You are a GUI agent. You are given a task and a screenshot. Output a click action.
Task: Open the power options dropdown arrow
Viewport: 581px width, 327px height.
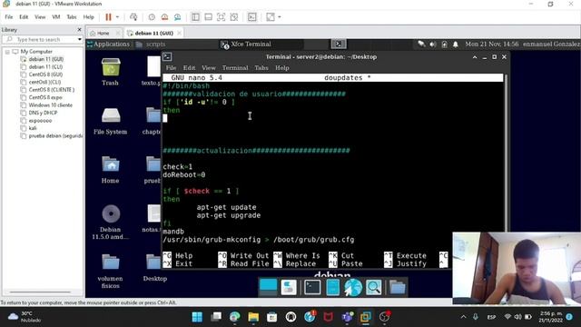[117, 17]
